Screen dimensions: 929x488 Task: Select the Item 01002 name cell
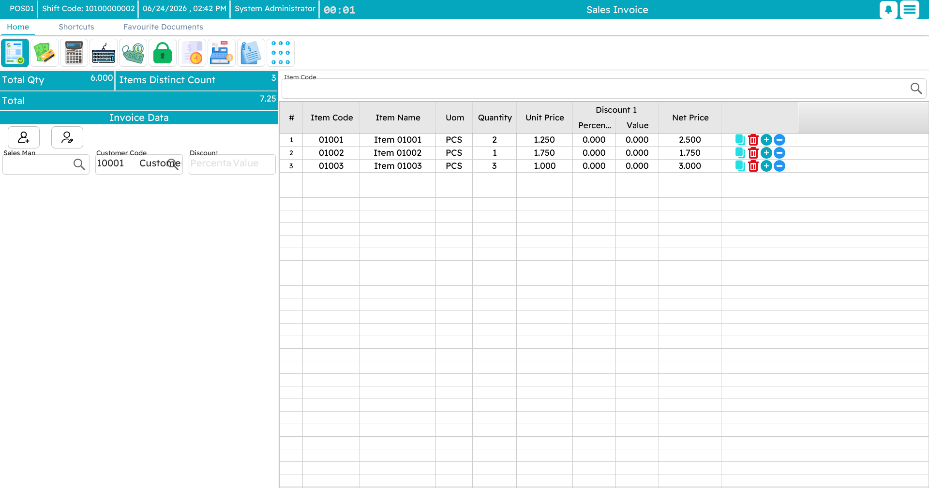(398, 153)
